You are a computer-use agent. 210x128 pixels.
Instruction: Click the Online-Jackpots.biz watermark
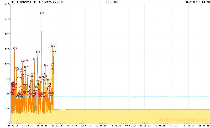click(183, 120)
